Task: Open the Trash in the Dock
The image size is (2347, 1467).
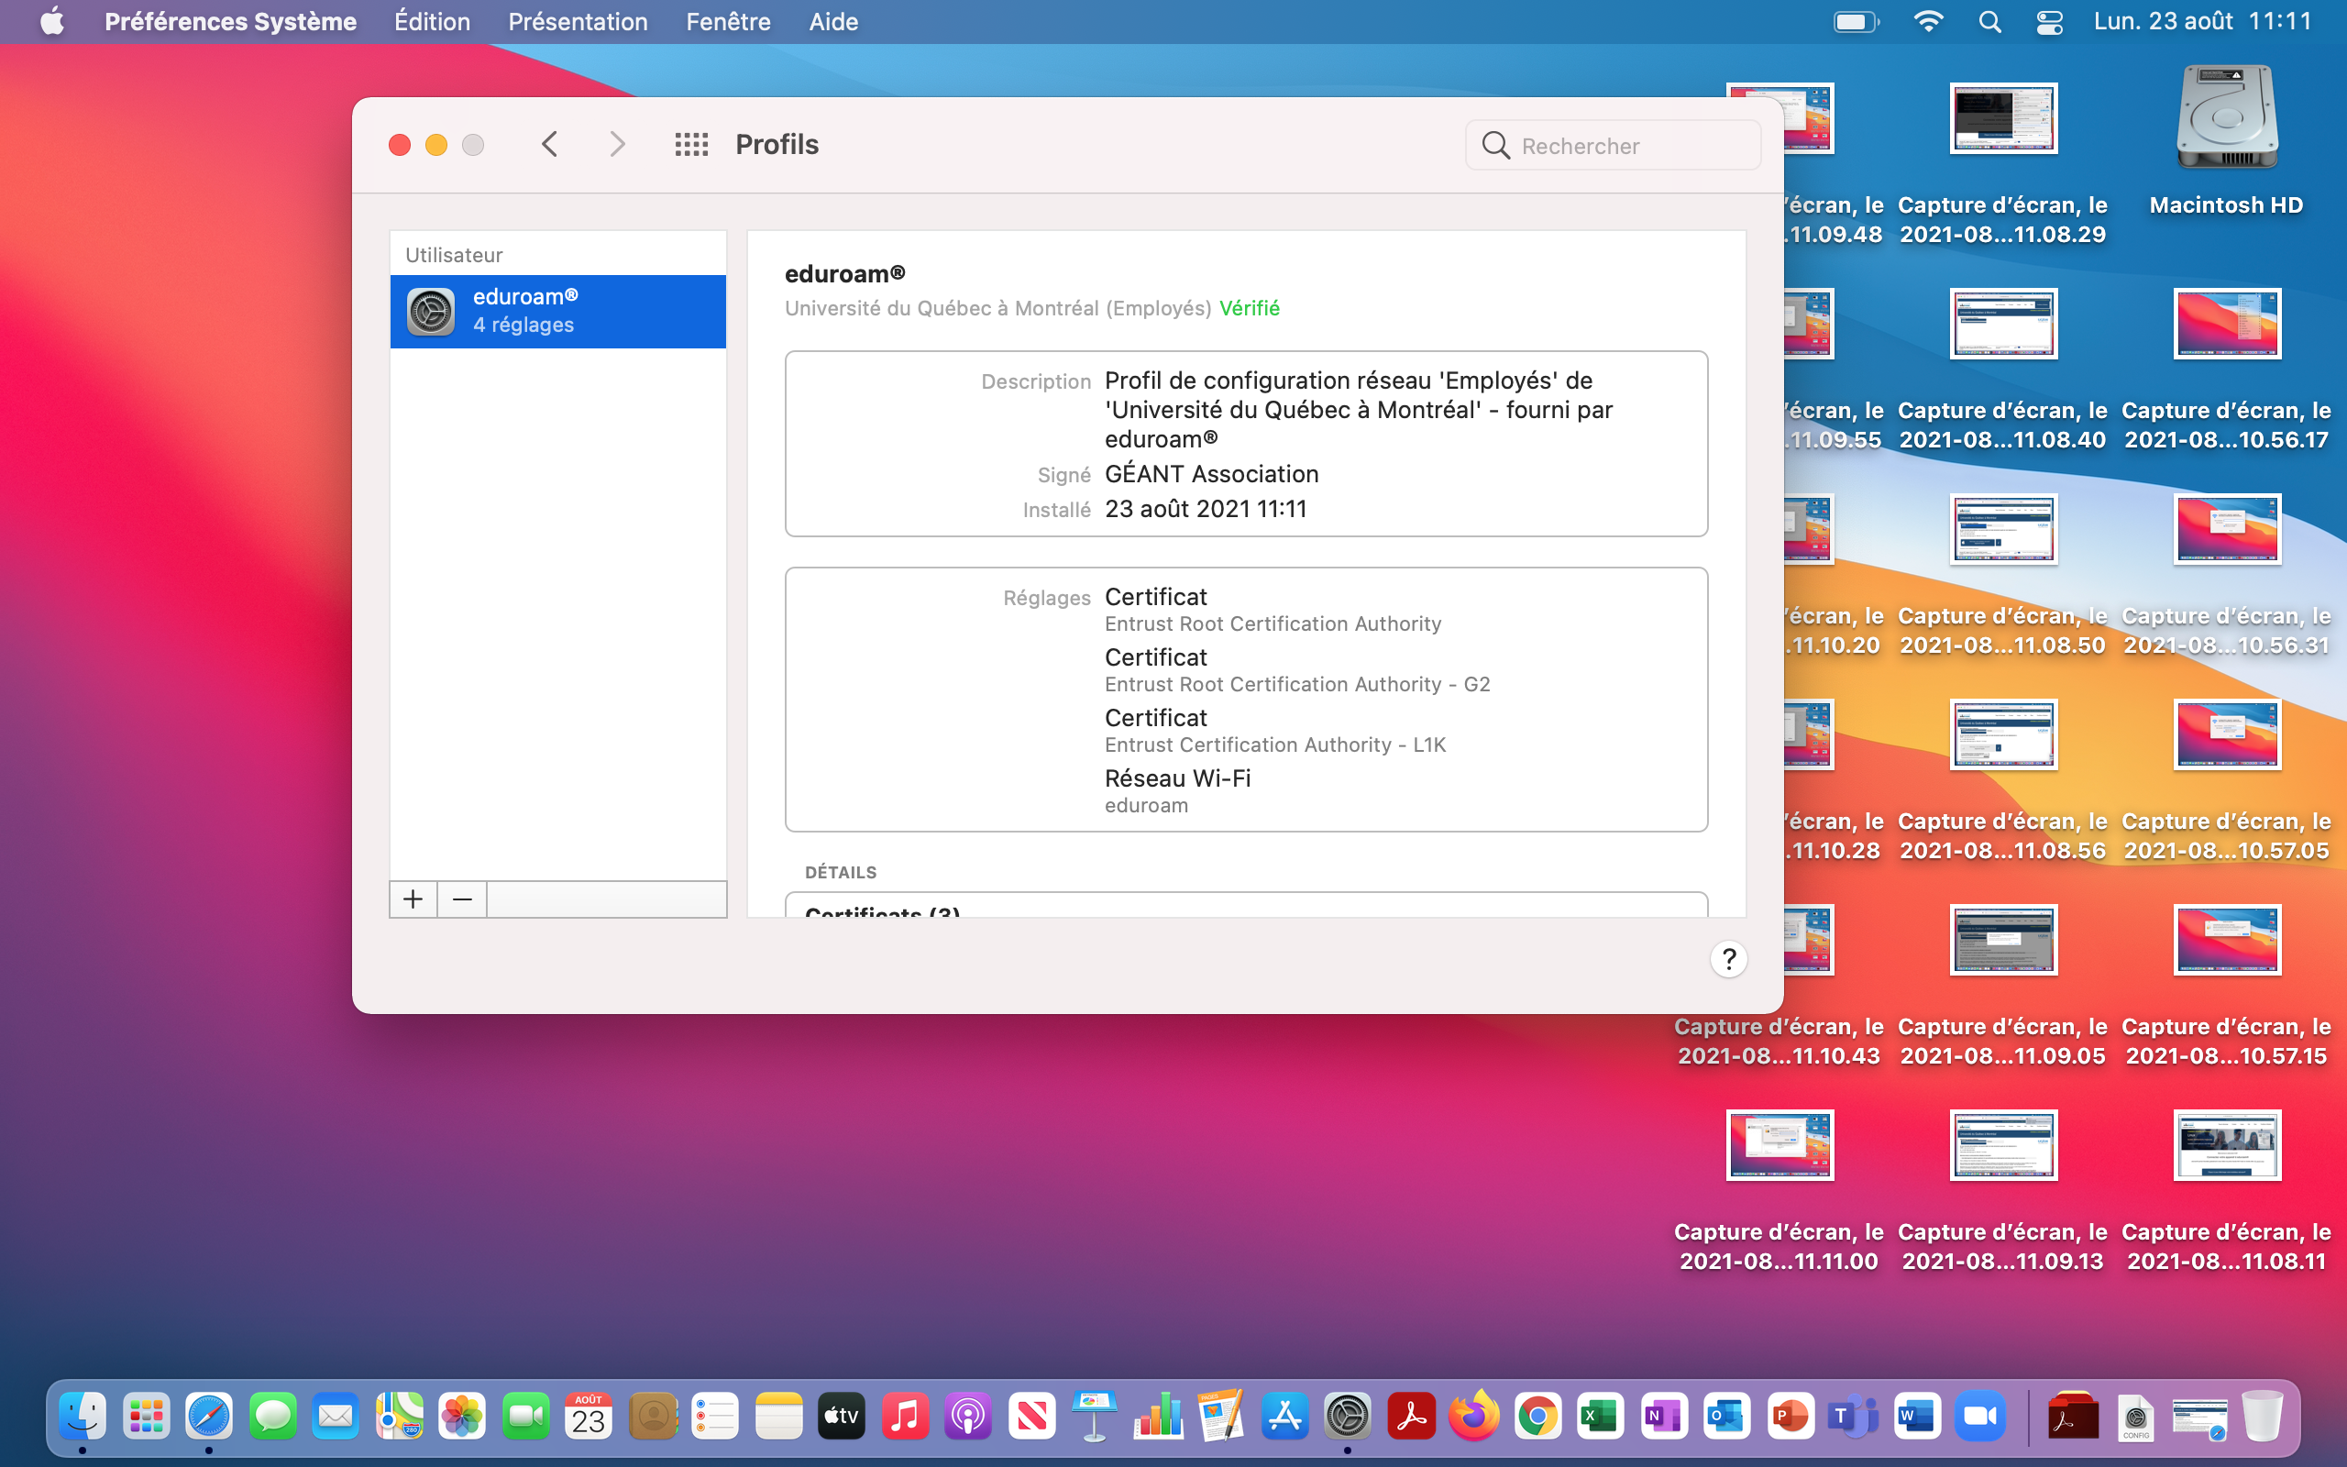Action: 2263,1417
